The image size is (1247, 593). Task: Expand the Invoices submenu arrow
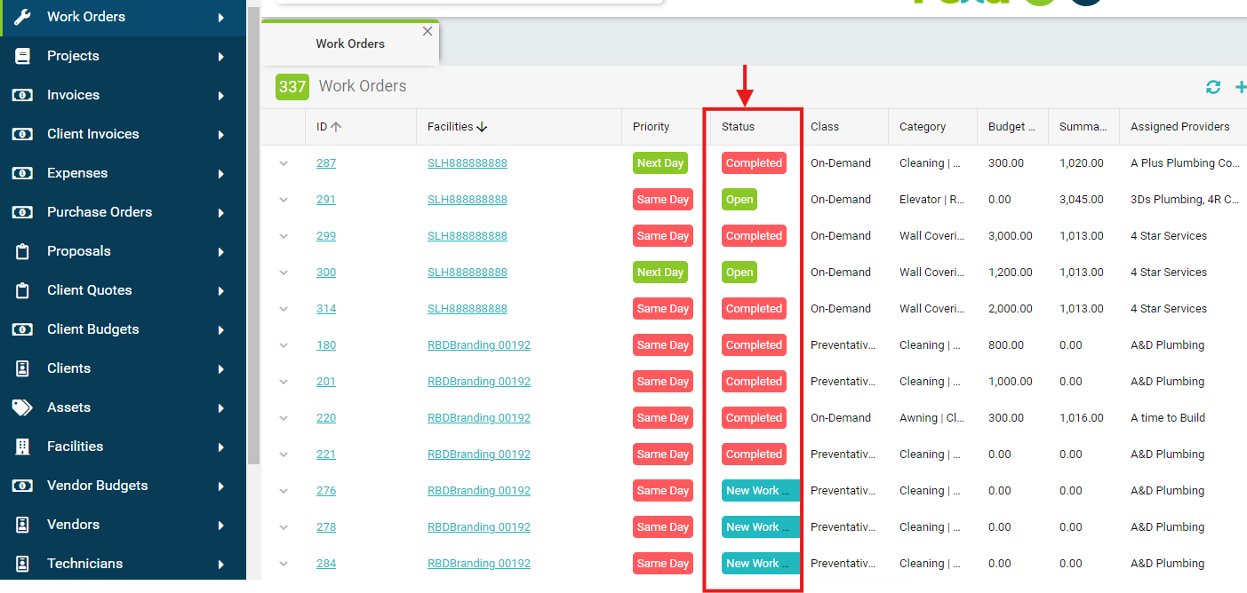[220, 95]
